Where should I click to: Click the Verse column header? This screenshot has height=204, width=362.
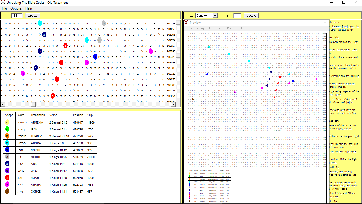(59, 115)
